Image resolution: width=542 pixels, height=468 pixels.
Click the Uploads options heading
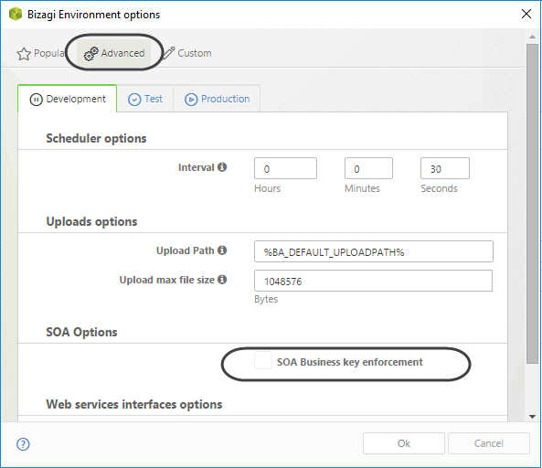click(x=91, y=221)
